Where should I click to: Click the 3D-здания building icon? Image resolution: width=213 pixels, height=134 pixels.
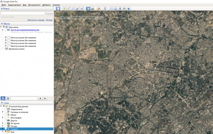tap(8, 123)
